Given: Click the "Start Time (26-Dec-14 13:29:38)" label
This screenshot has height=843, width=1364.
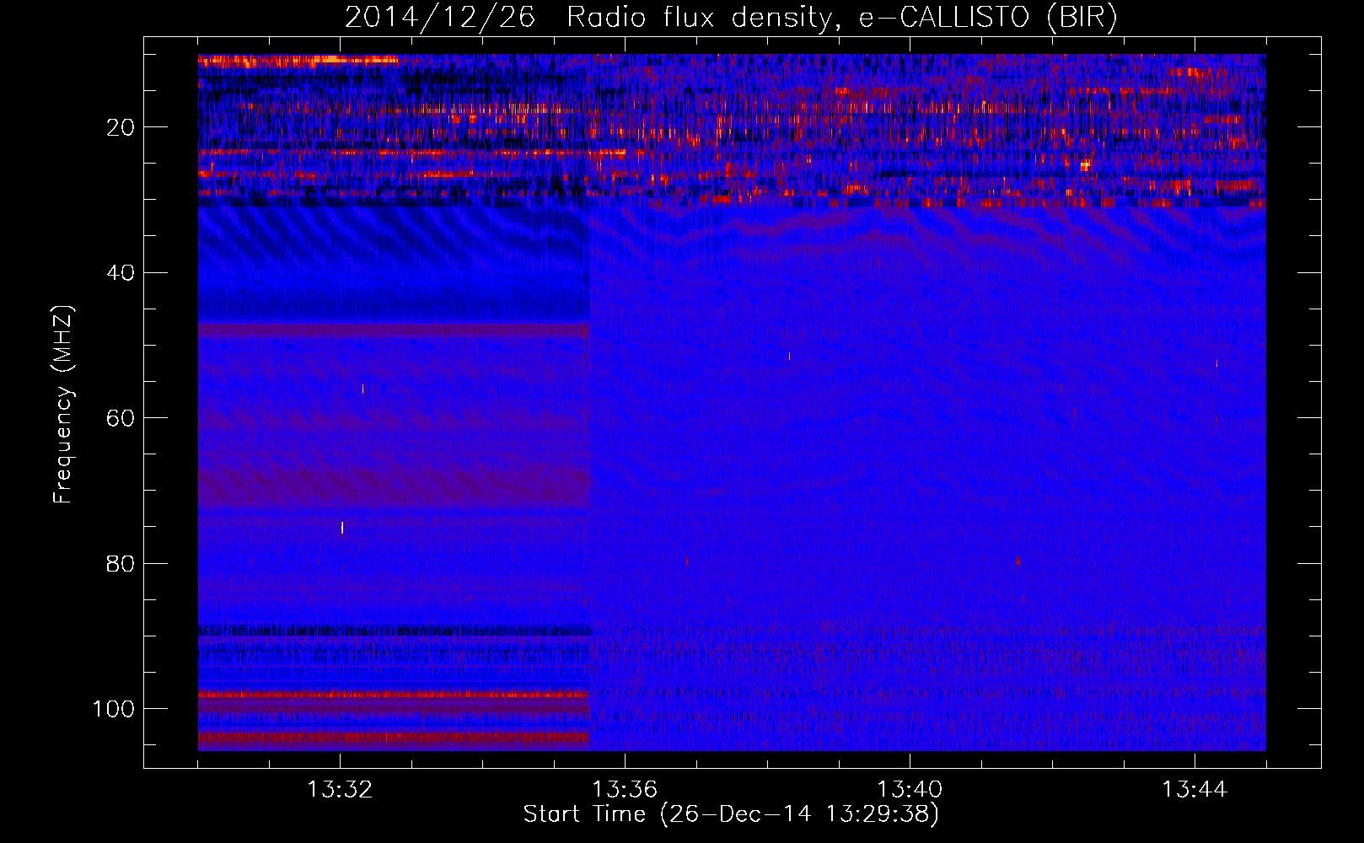Looking at the screenshot, I should (x=731, y=814).
